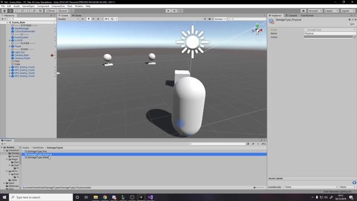Open the Window menu

[79, 6]
